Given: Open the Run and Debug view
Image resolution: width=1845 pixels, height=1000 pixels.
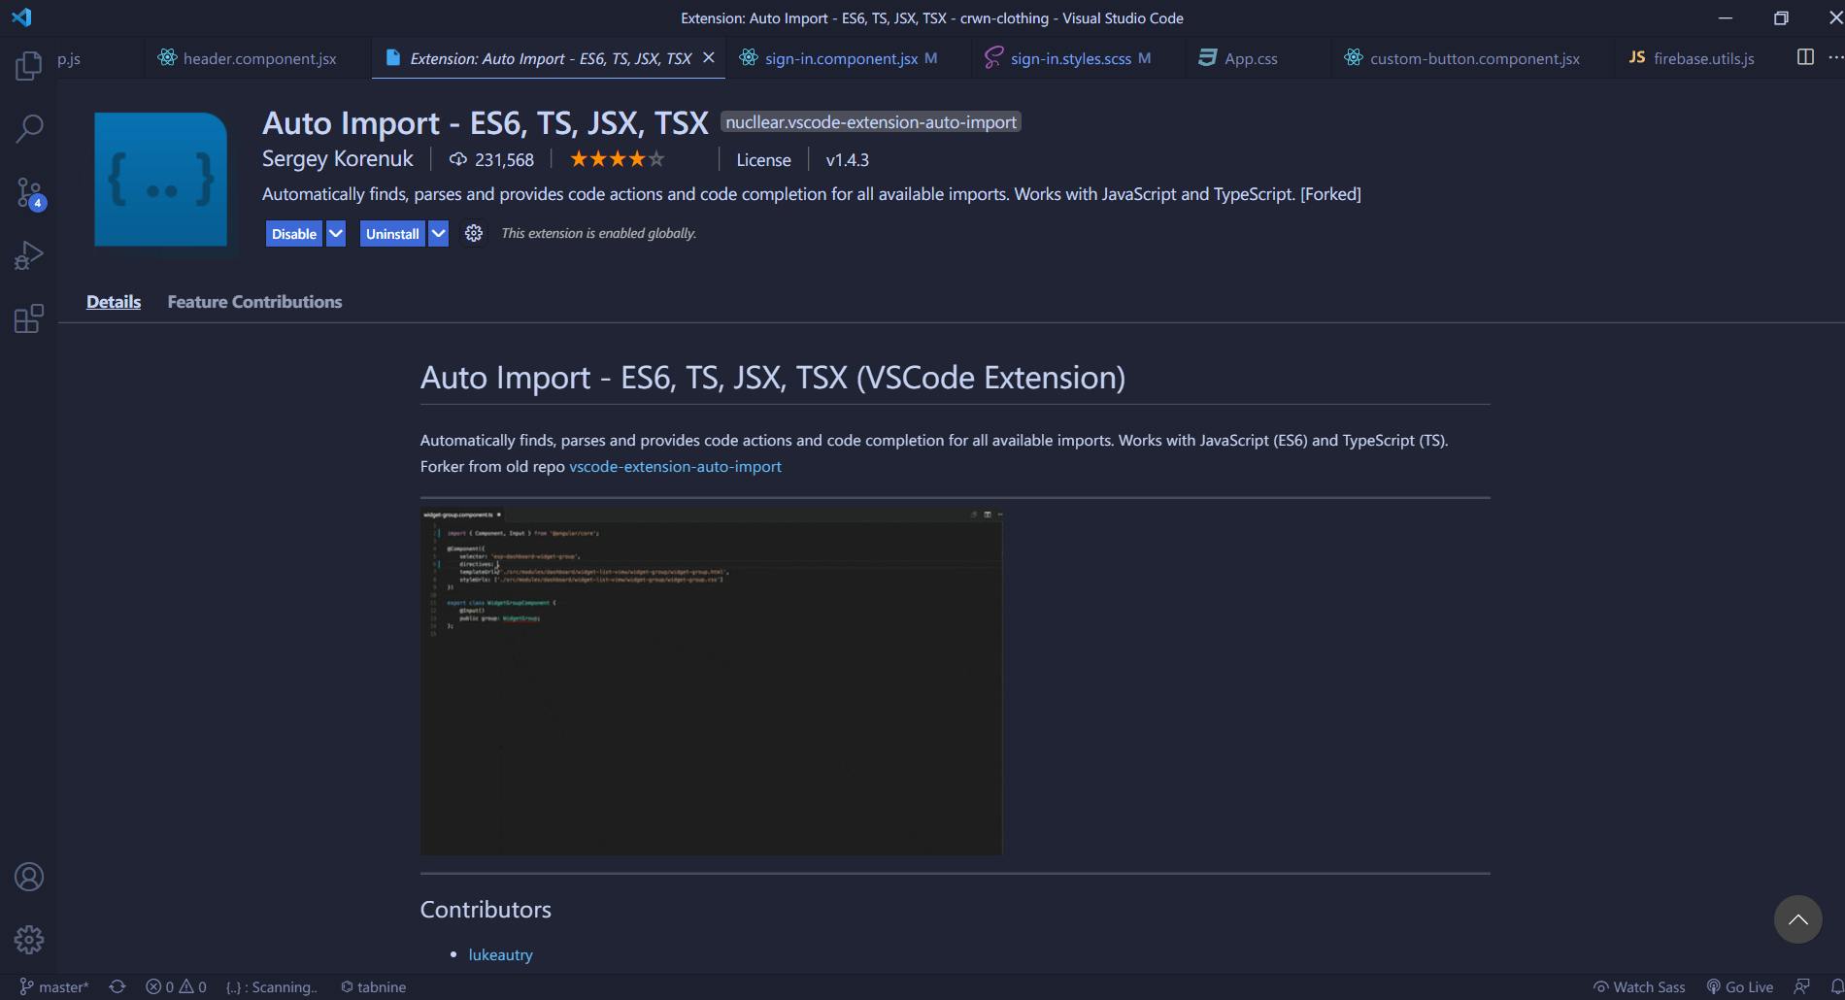Looking at the screenshot, I should point(29,255).
